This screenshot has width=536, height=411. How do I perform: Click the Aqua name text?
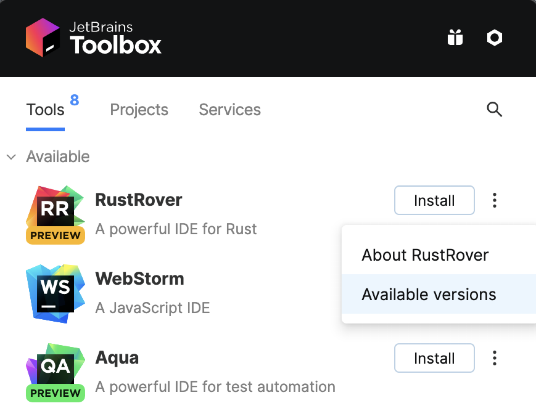pyautogui.click(x=117, y=358)
